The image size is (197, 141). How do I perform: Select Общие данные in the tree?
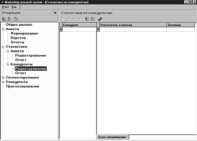point(19,25)
